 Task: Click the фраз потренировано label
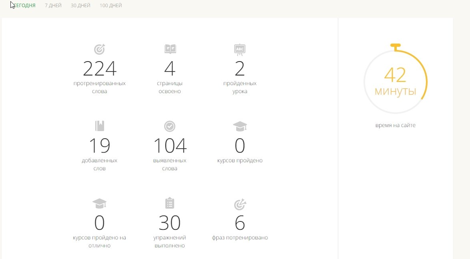click(x=239, y=238)
